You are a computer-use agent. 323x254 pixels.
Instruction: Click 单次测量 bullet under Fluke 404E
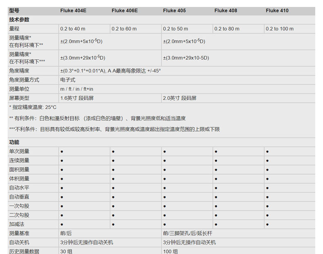(62, 152)
